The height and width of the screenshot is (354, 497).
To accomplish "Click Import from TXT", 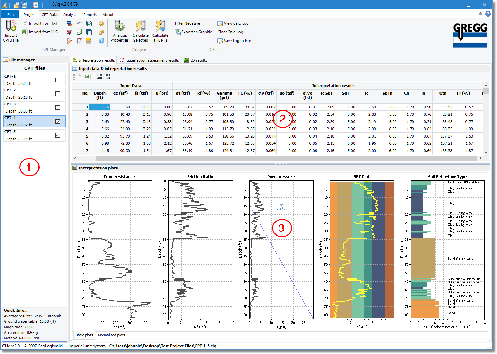I will [x=40, y=23].
